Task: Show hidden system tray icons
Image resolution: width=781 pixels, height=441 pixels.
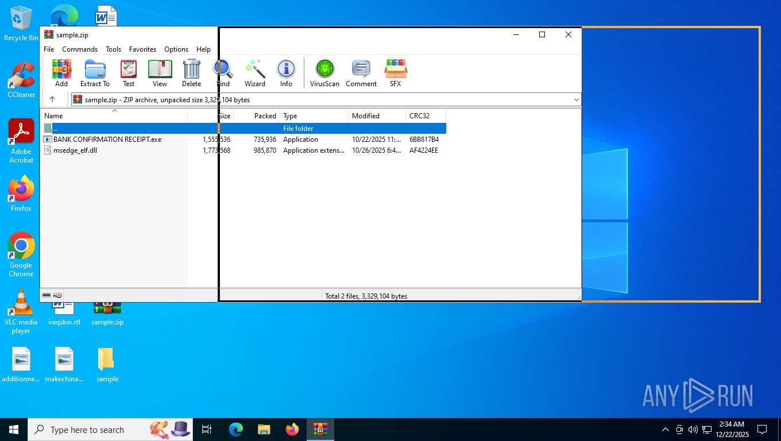Action: click(x=666, y=429)
